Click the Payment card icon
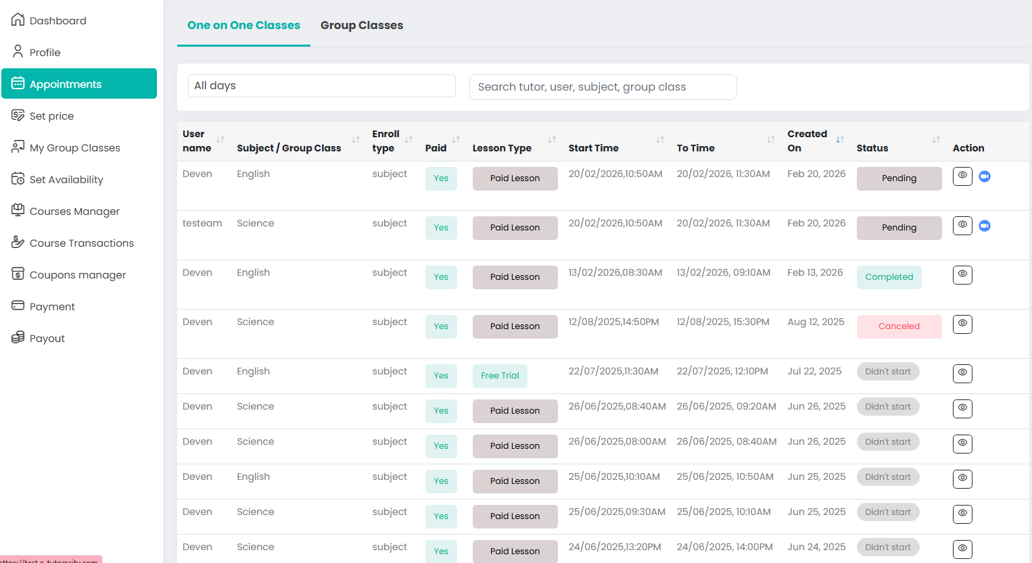This screenshot has height=563, width=1032. [x=18, y=305]
